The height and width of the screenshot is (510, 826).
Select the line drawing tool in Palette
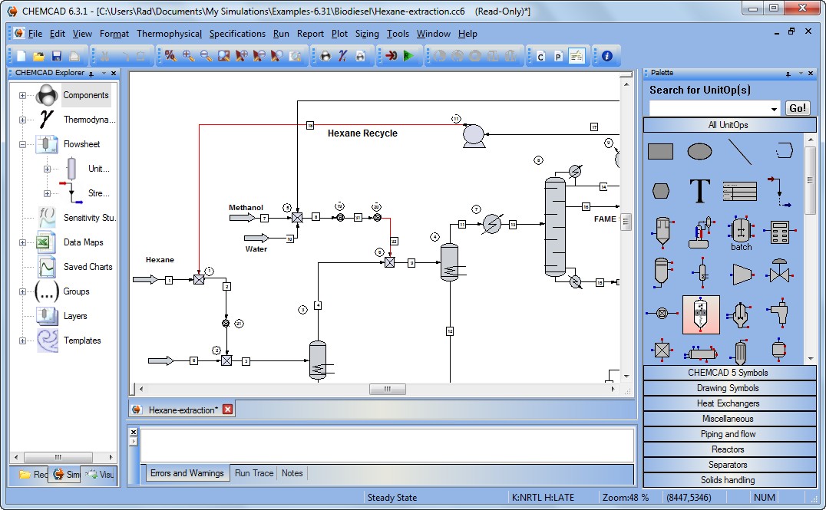tap(739, 152)
